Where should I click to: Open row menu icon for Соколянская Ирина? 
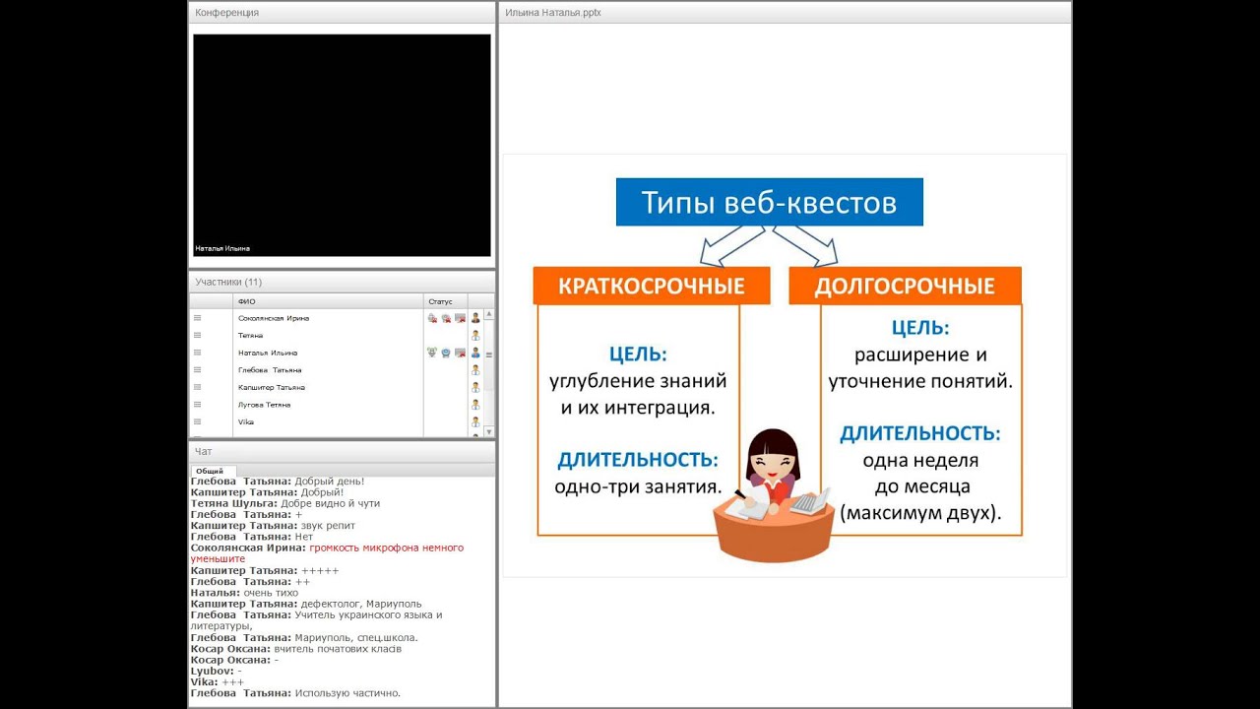[x=197, y=318]
